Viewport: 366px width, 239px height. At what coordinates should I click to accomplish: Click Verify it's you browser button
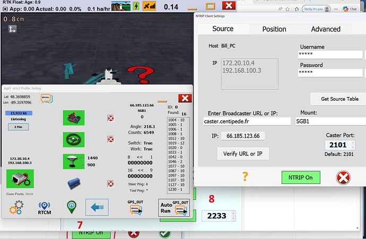coord(316,9)
